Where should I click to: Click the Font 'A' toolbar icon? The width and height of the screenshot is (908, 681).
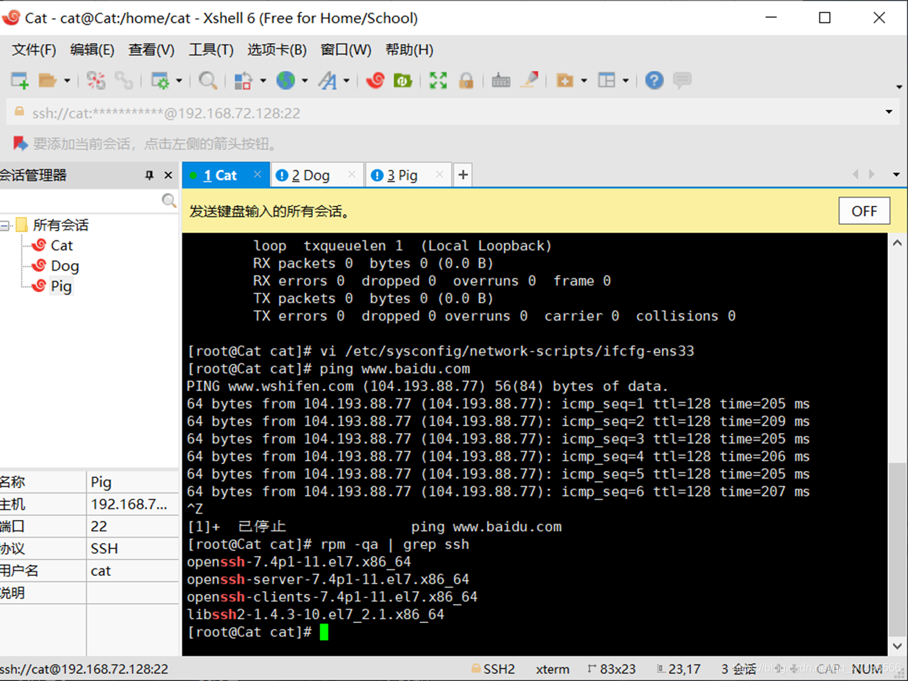coord(328,81)
